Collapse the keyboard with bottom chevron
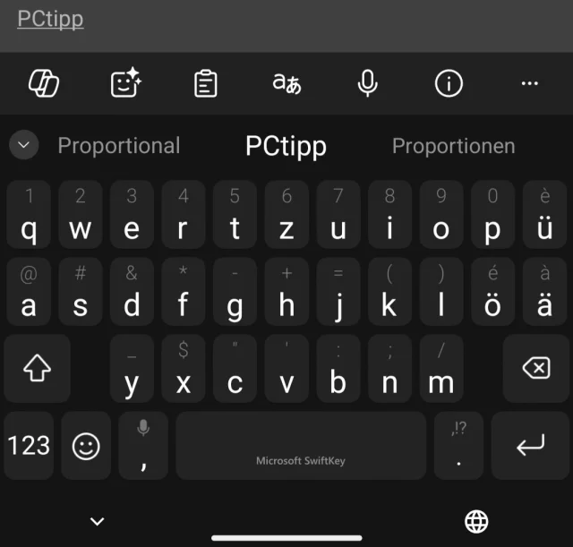Screen dimensions: 573x547 [x=98, y=521]
